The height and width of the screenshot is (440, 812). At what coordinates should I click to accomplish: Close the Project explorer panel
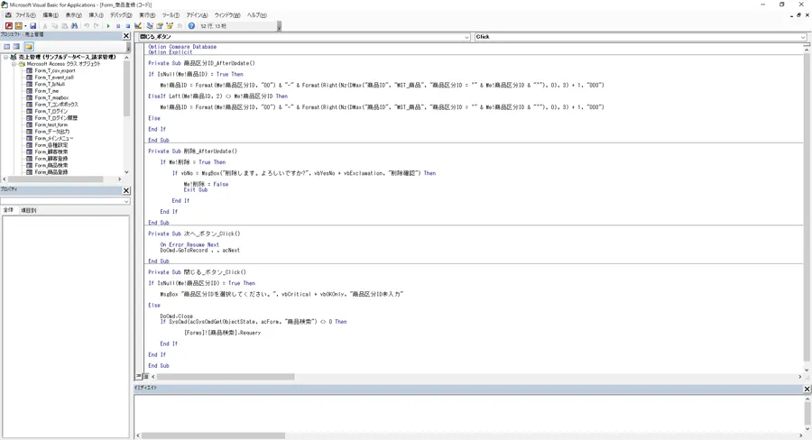[x=126, y=36]
